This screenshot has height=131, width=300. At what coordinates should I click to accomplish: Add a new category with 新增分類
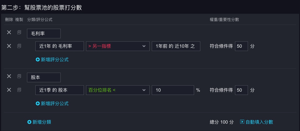pyautogui.click(x=39, y=122)
